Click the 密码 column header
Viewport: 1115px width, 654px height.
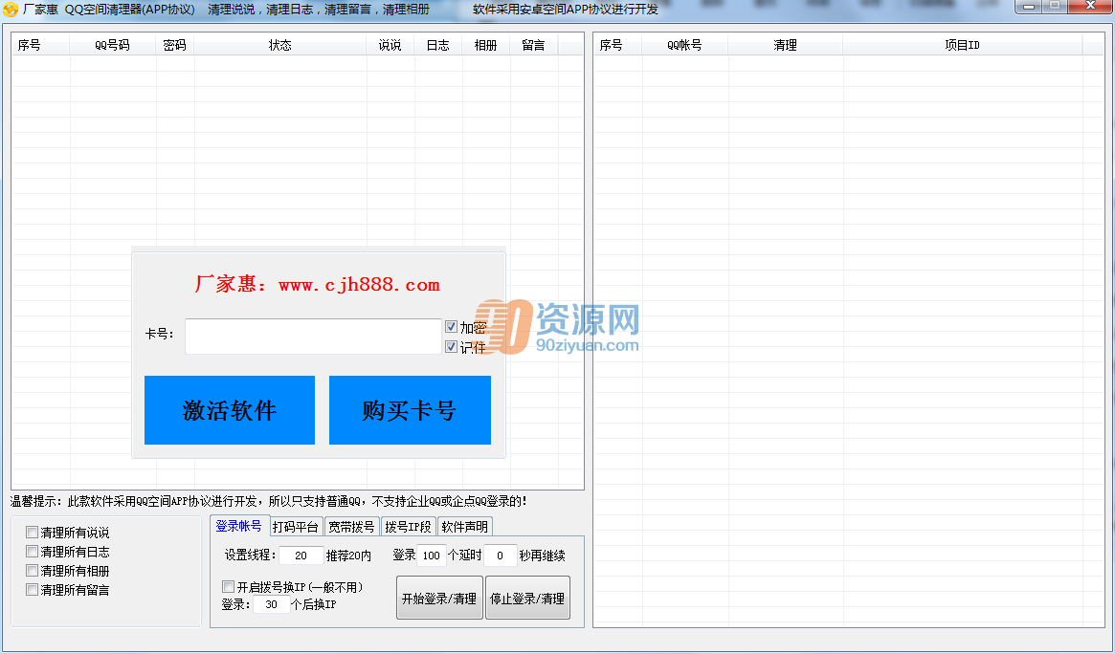click(174, 45)
